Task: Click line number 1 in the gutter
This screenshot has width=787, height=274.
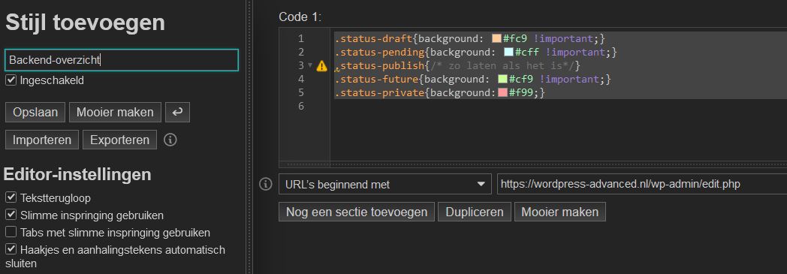Action: [x=300, y=38]
